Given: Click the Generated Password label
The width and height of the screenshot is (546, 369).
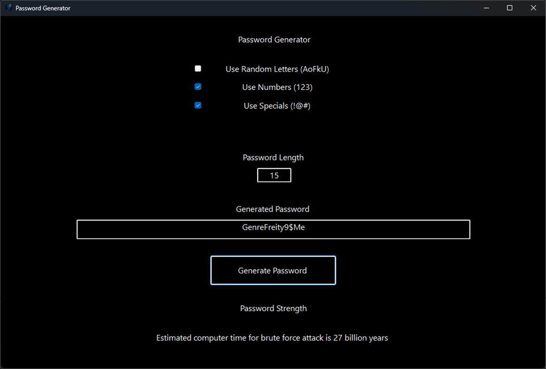Looking at the screenshot, I should tap(272, 209).
